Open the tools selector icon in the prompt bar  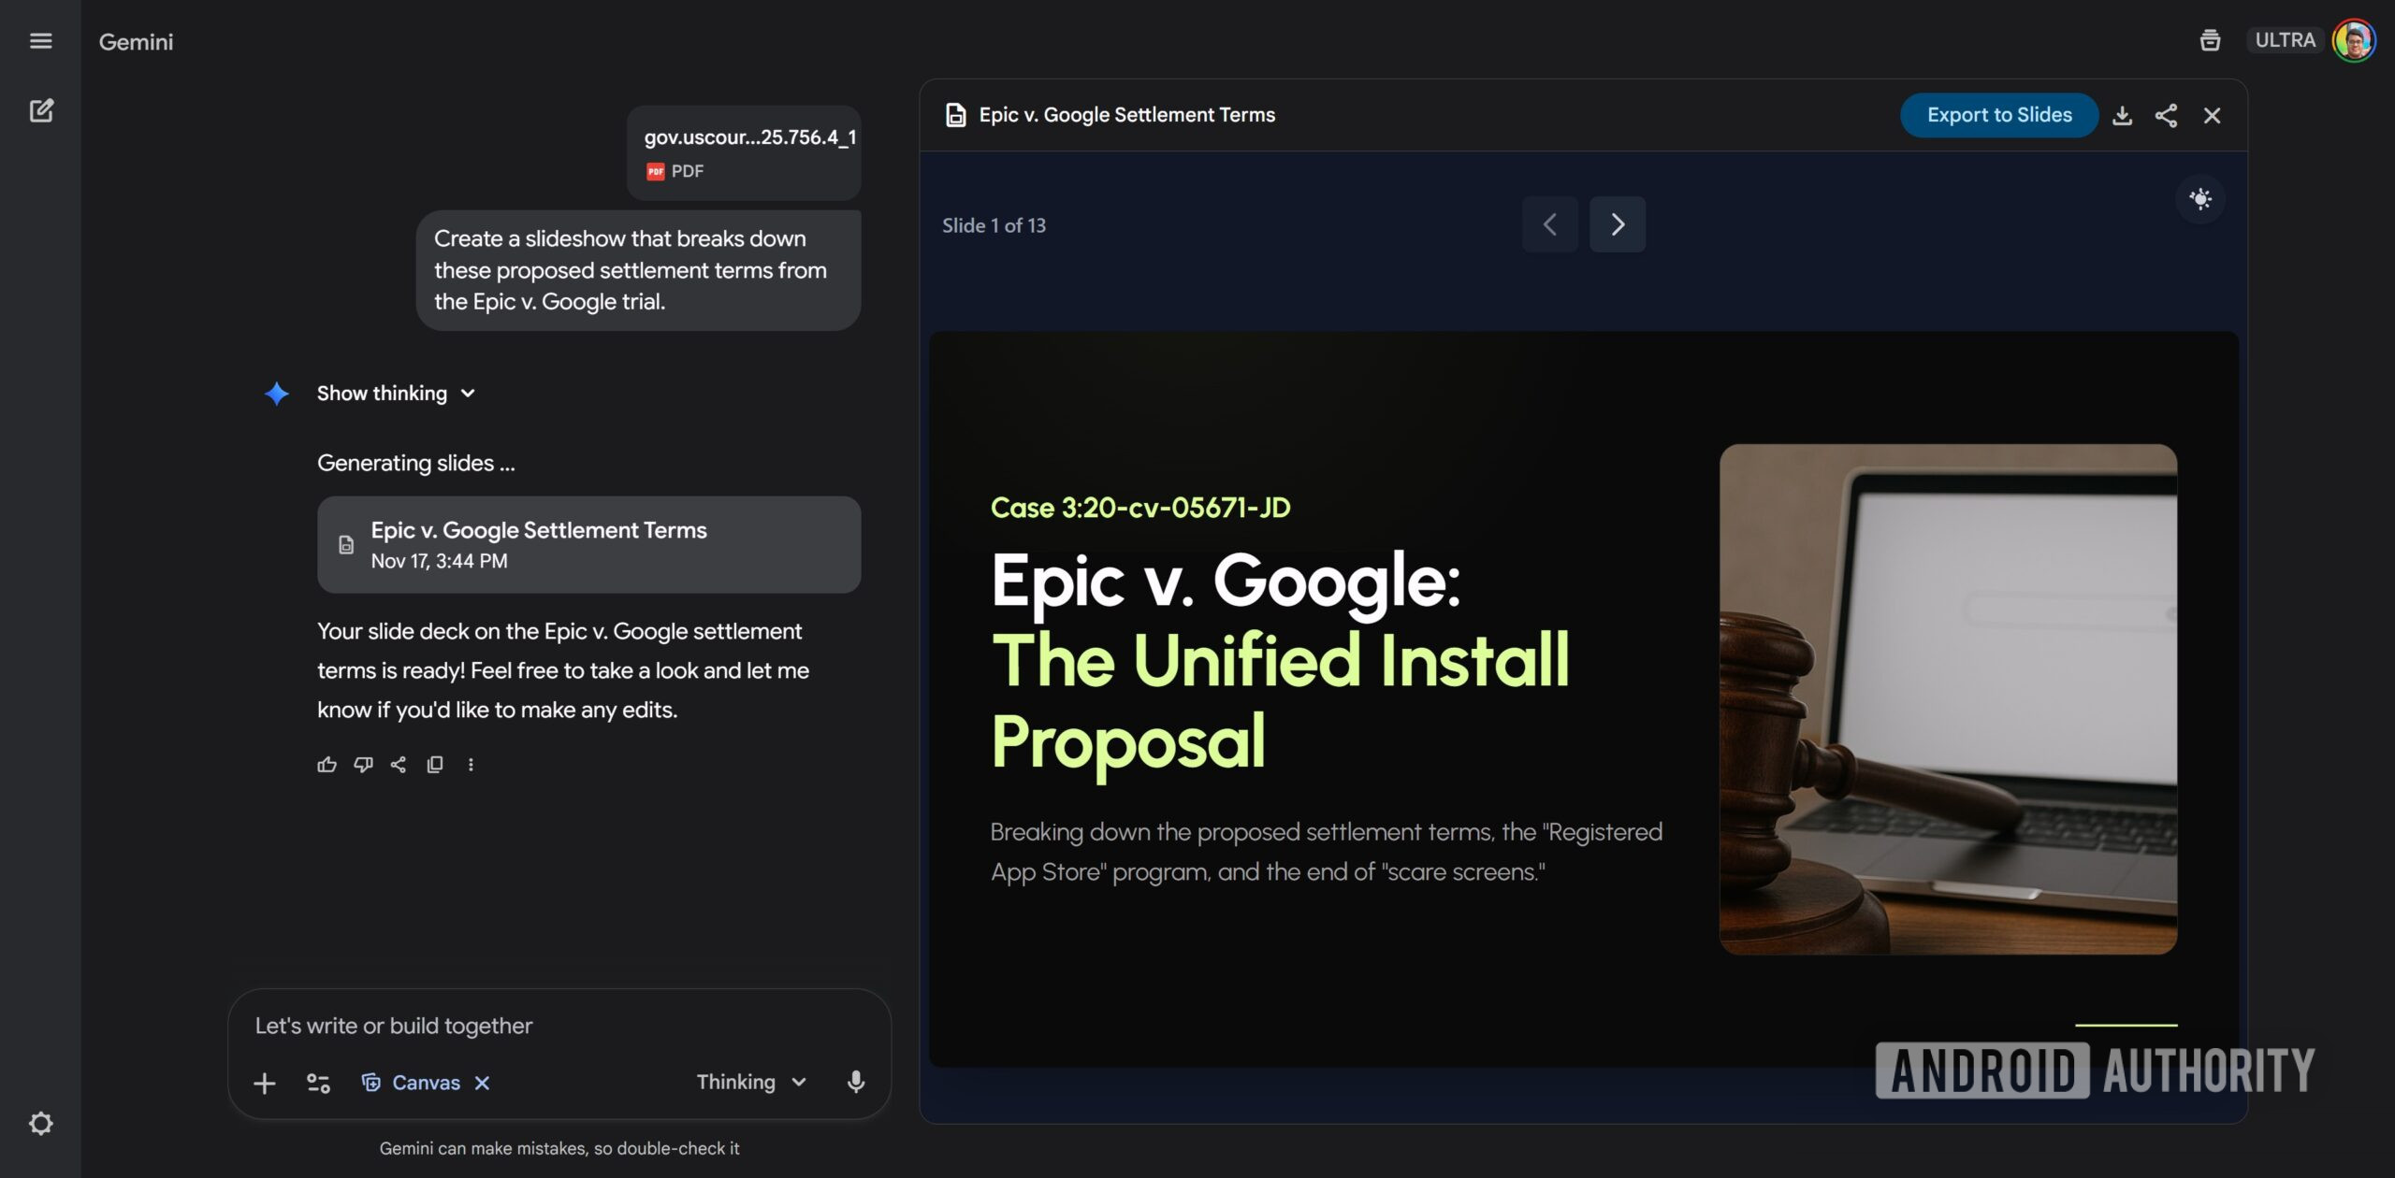pos(317,1082)
